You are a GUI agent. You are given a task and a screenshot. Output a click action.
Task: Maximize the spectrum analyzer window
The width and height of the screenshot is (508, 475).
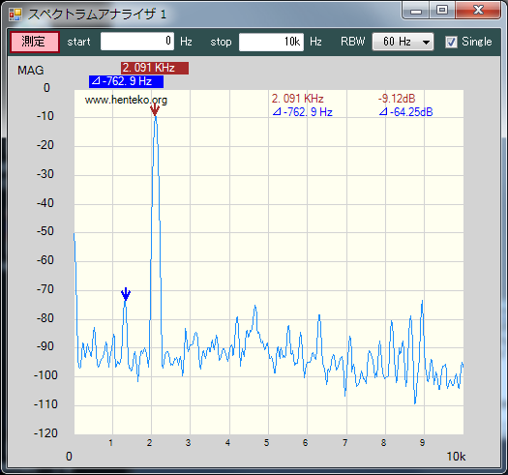(442, 11)
